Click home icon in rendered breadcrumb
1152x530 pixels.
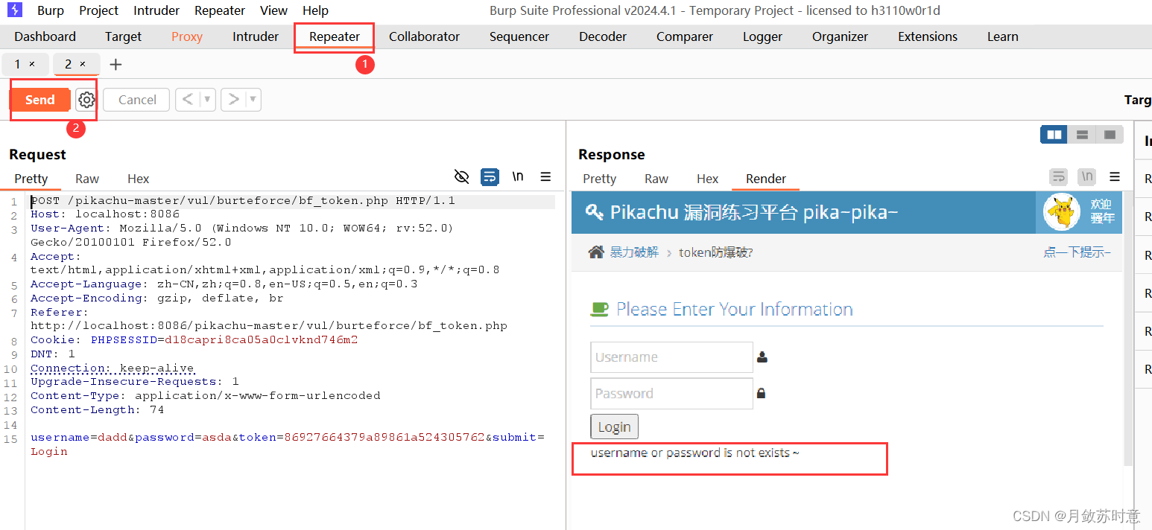tap(596, 252)
